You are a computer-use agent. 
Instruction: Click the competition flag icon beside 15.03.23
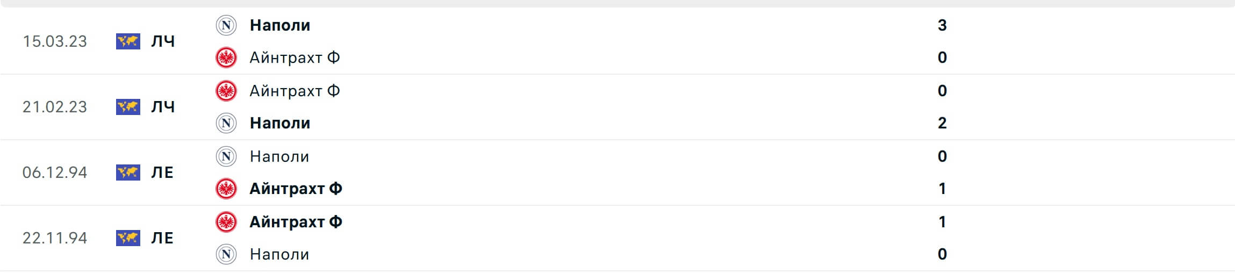click(x=128, y=41)
